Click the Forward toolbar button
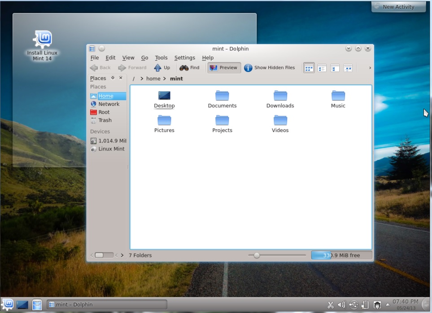The image size is (432, 313). 132,67
